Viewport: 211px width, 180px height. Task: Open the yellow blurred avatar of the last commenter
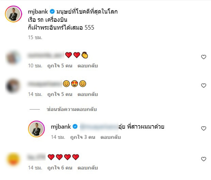point(13,159)
